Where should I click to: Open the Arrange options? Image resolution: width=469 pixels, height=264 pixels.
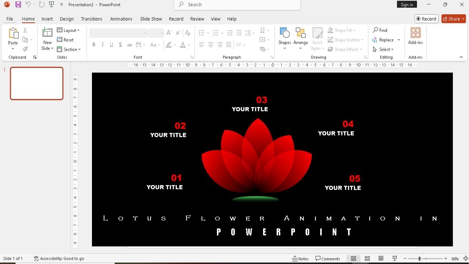(x=300, y=38)
